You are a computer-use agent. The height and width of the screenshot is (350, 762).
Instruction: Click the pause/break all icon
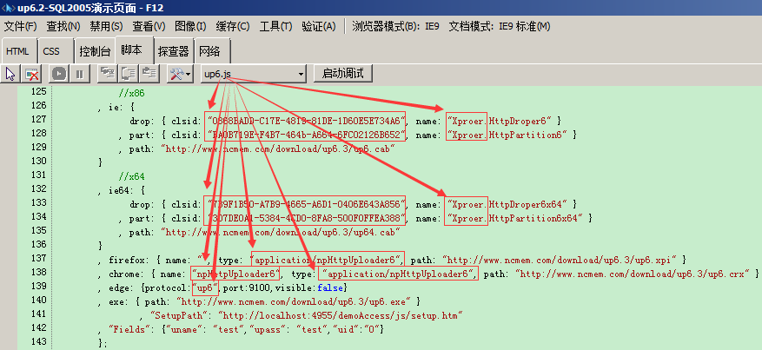tap(80, 74)
